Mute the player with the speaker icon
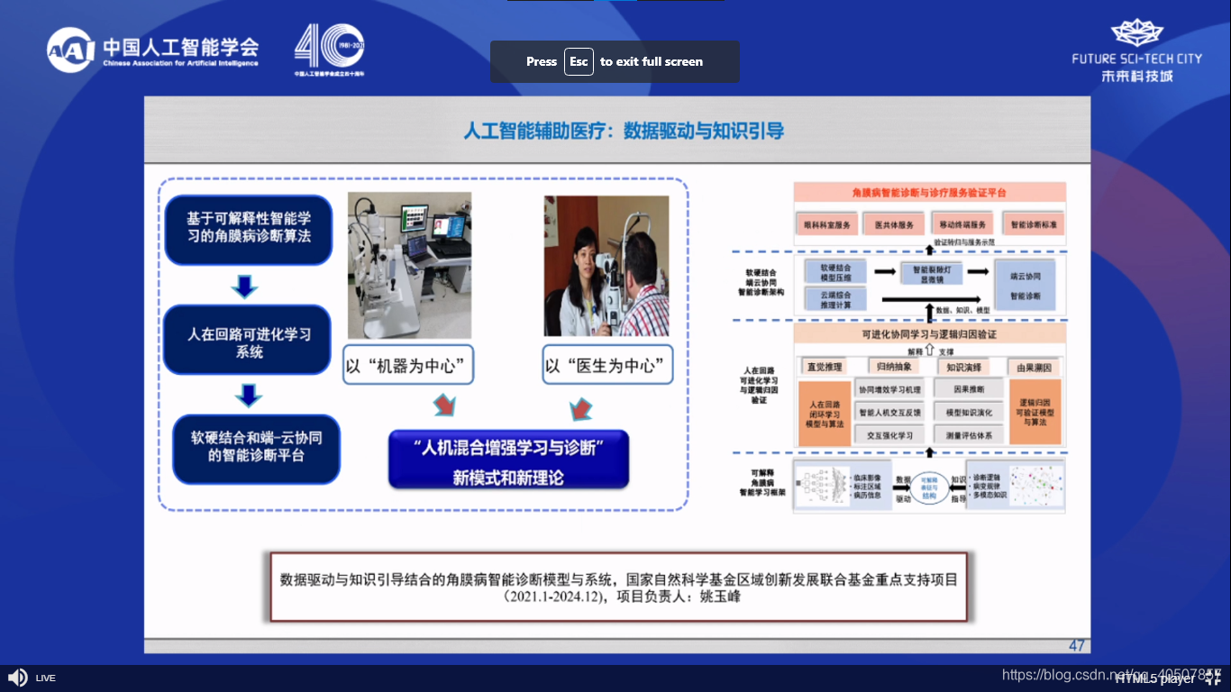 coord(17,678)
